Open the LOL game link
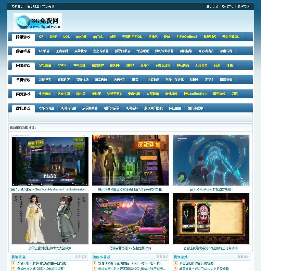306x271 pixels. coord(66,37)
